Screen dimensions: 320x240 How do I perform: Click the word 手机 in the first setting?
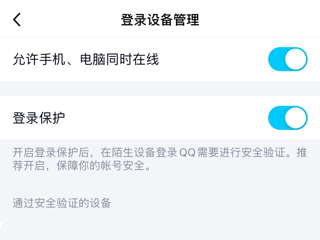52,60
